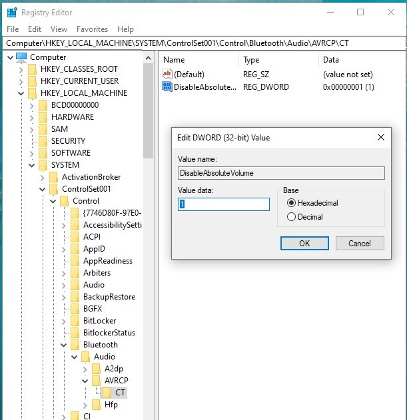This screenshot has height=420, width=407.
Task: Click the BCD00000000 folder icon
Action: click(43, 105)
